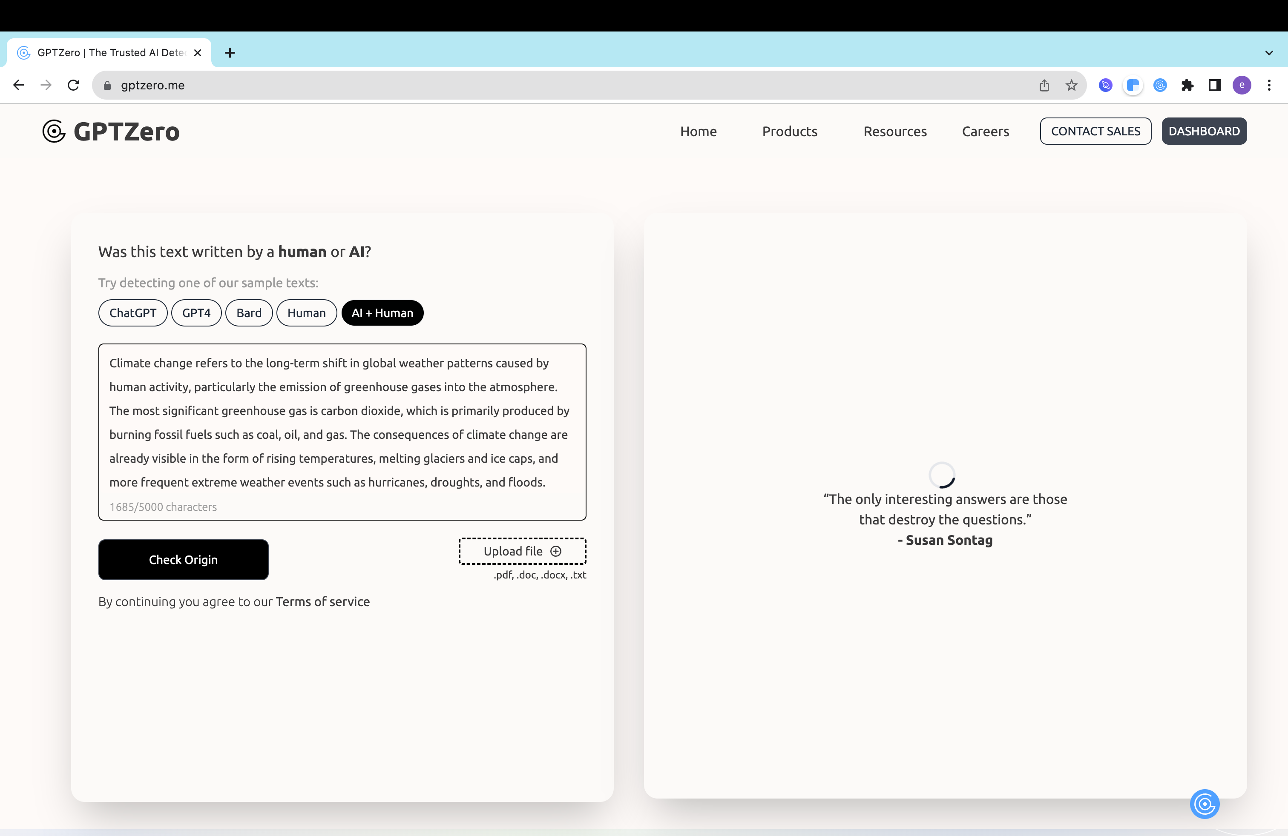The image size is (1288, 836).
Task: Open the tab overflow chevron
Action: (1268, 52)
